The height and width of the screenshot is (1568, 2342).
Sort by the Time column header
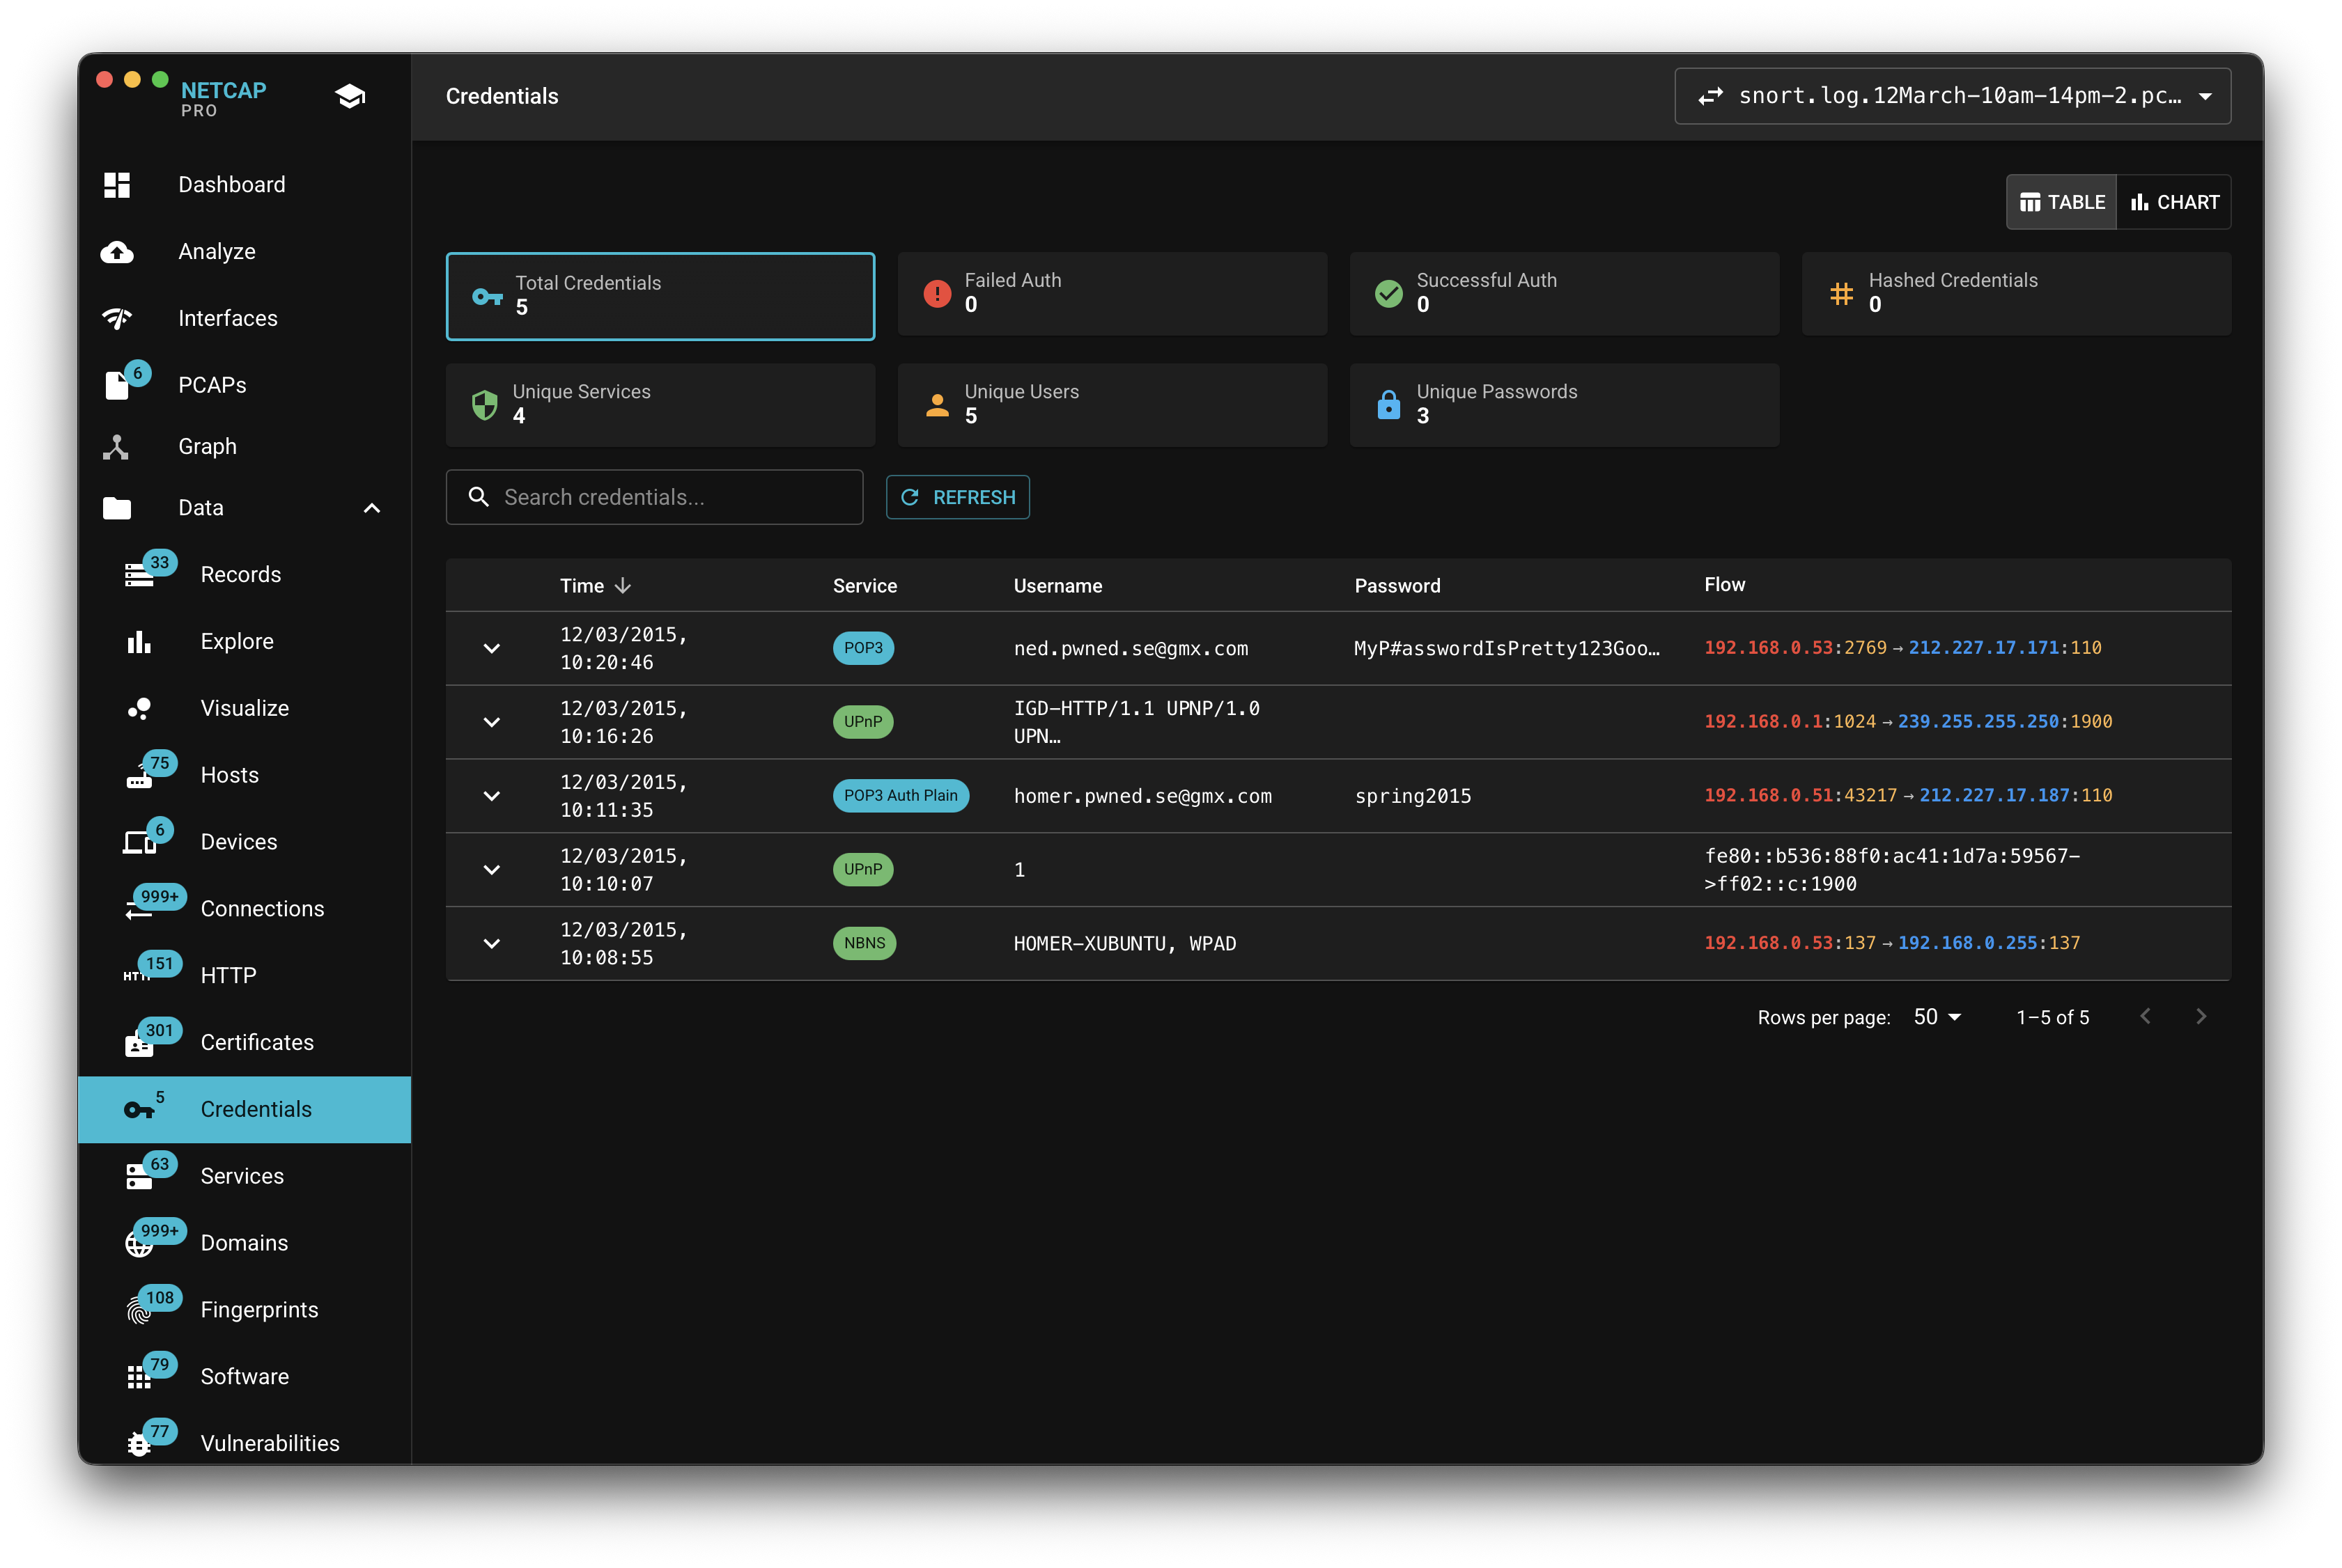pyautogui.click(x=581, y=586)
